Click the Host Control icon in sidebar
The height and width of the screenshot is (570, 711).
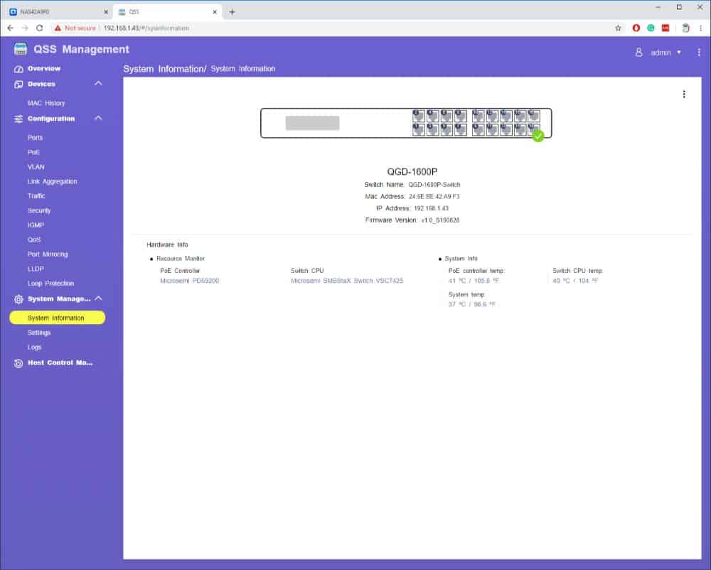click(18, 363)
